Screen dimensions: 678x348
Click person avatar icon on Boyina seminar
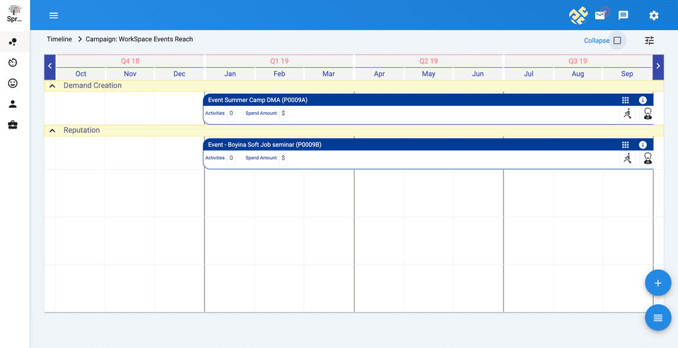click(647, 159)
